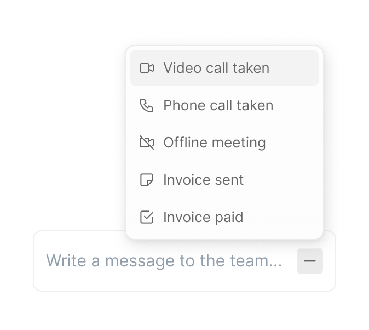This screenshot has height=330, width=369.
Task: Click the phone handset icon
Action: tap(147, 105)
